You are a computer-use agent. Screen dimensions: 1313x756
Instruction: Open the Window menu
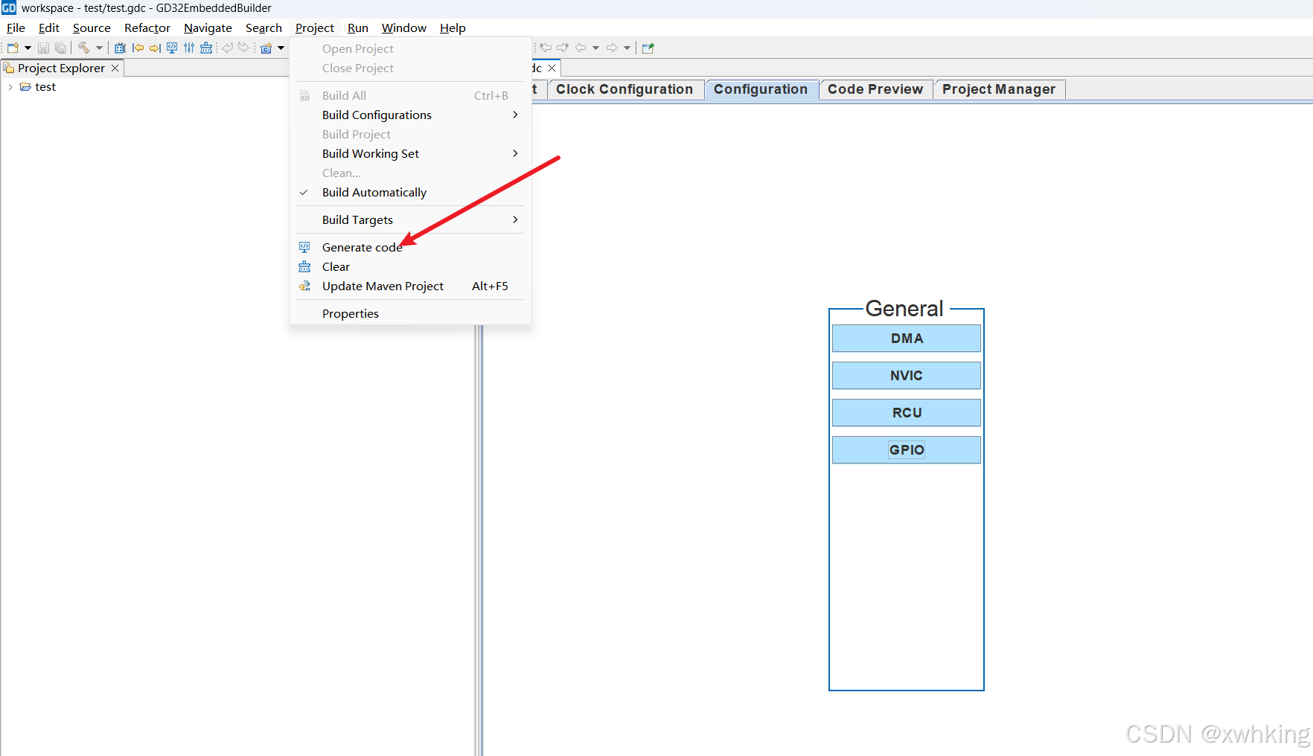tap(404, 28)
